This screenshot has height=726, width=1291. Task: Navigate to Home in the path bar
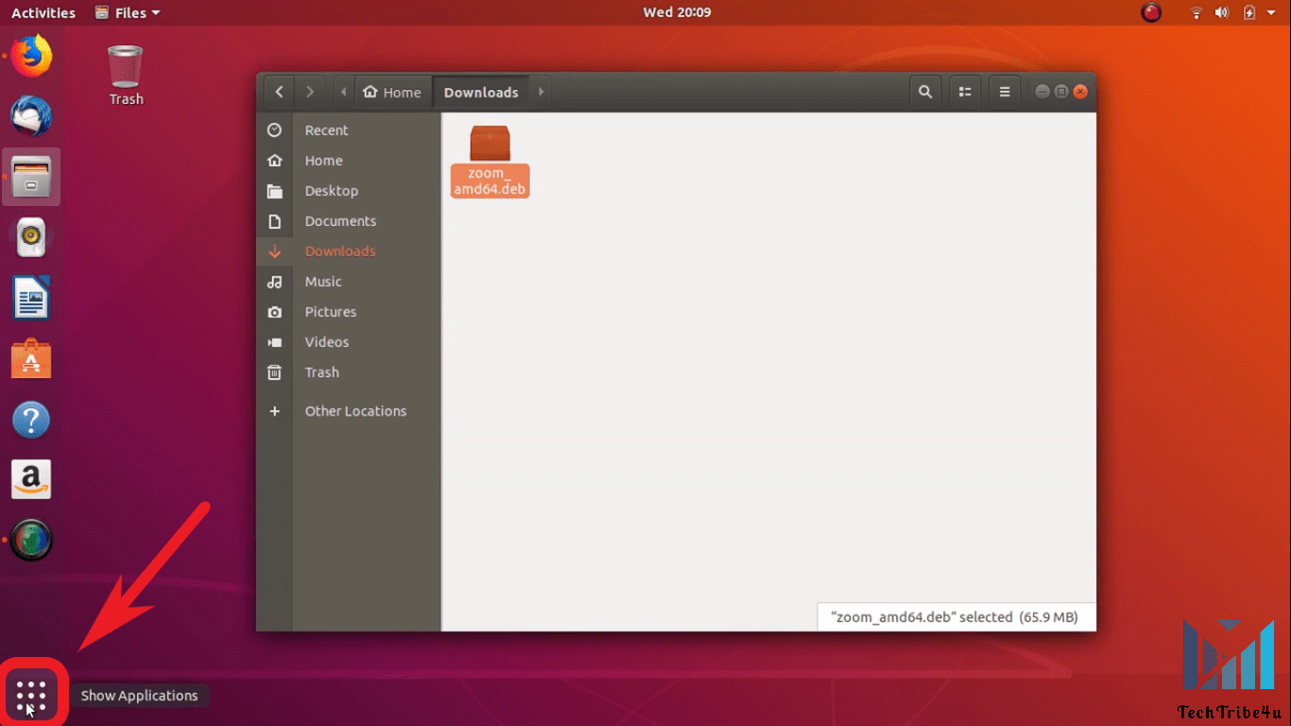click(391, 92)
